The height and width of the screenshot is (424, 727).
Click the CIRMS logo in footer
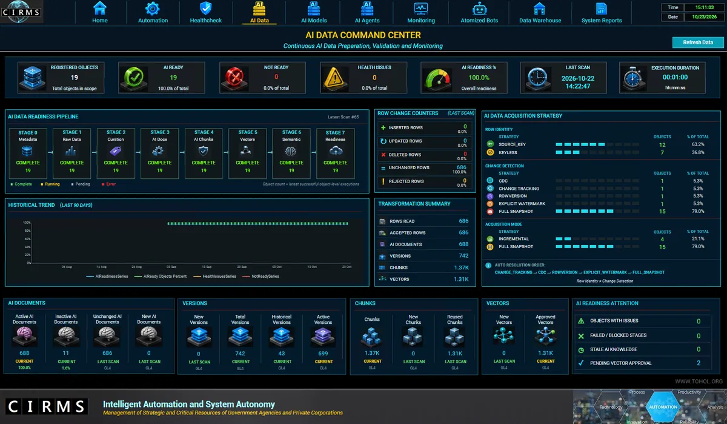click(46, 406)
